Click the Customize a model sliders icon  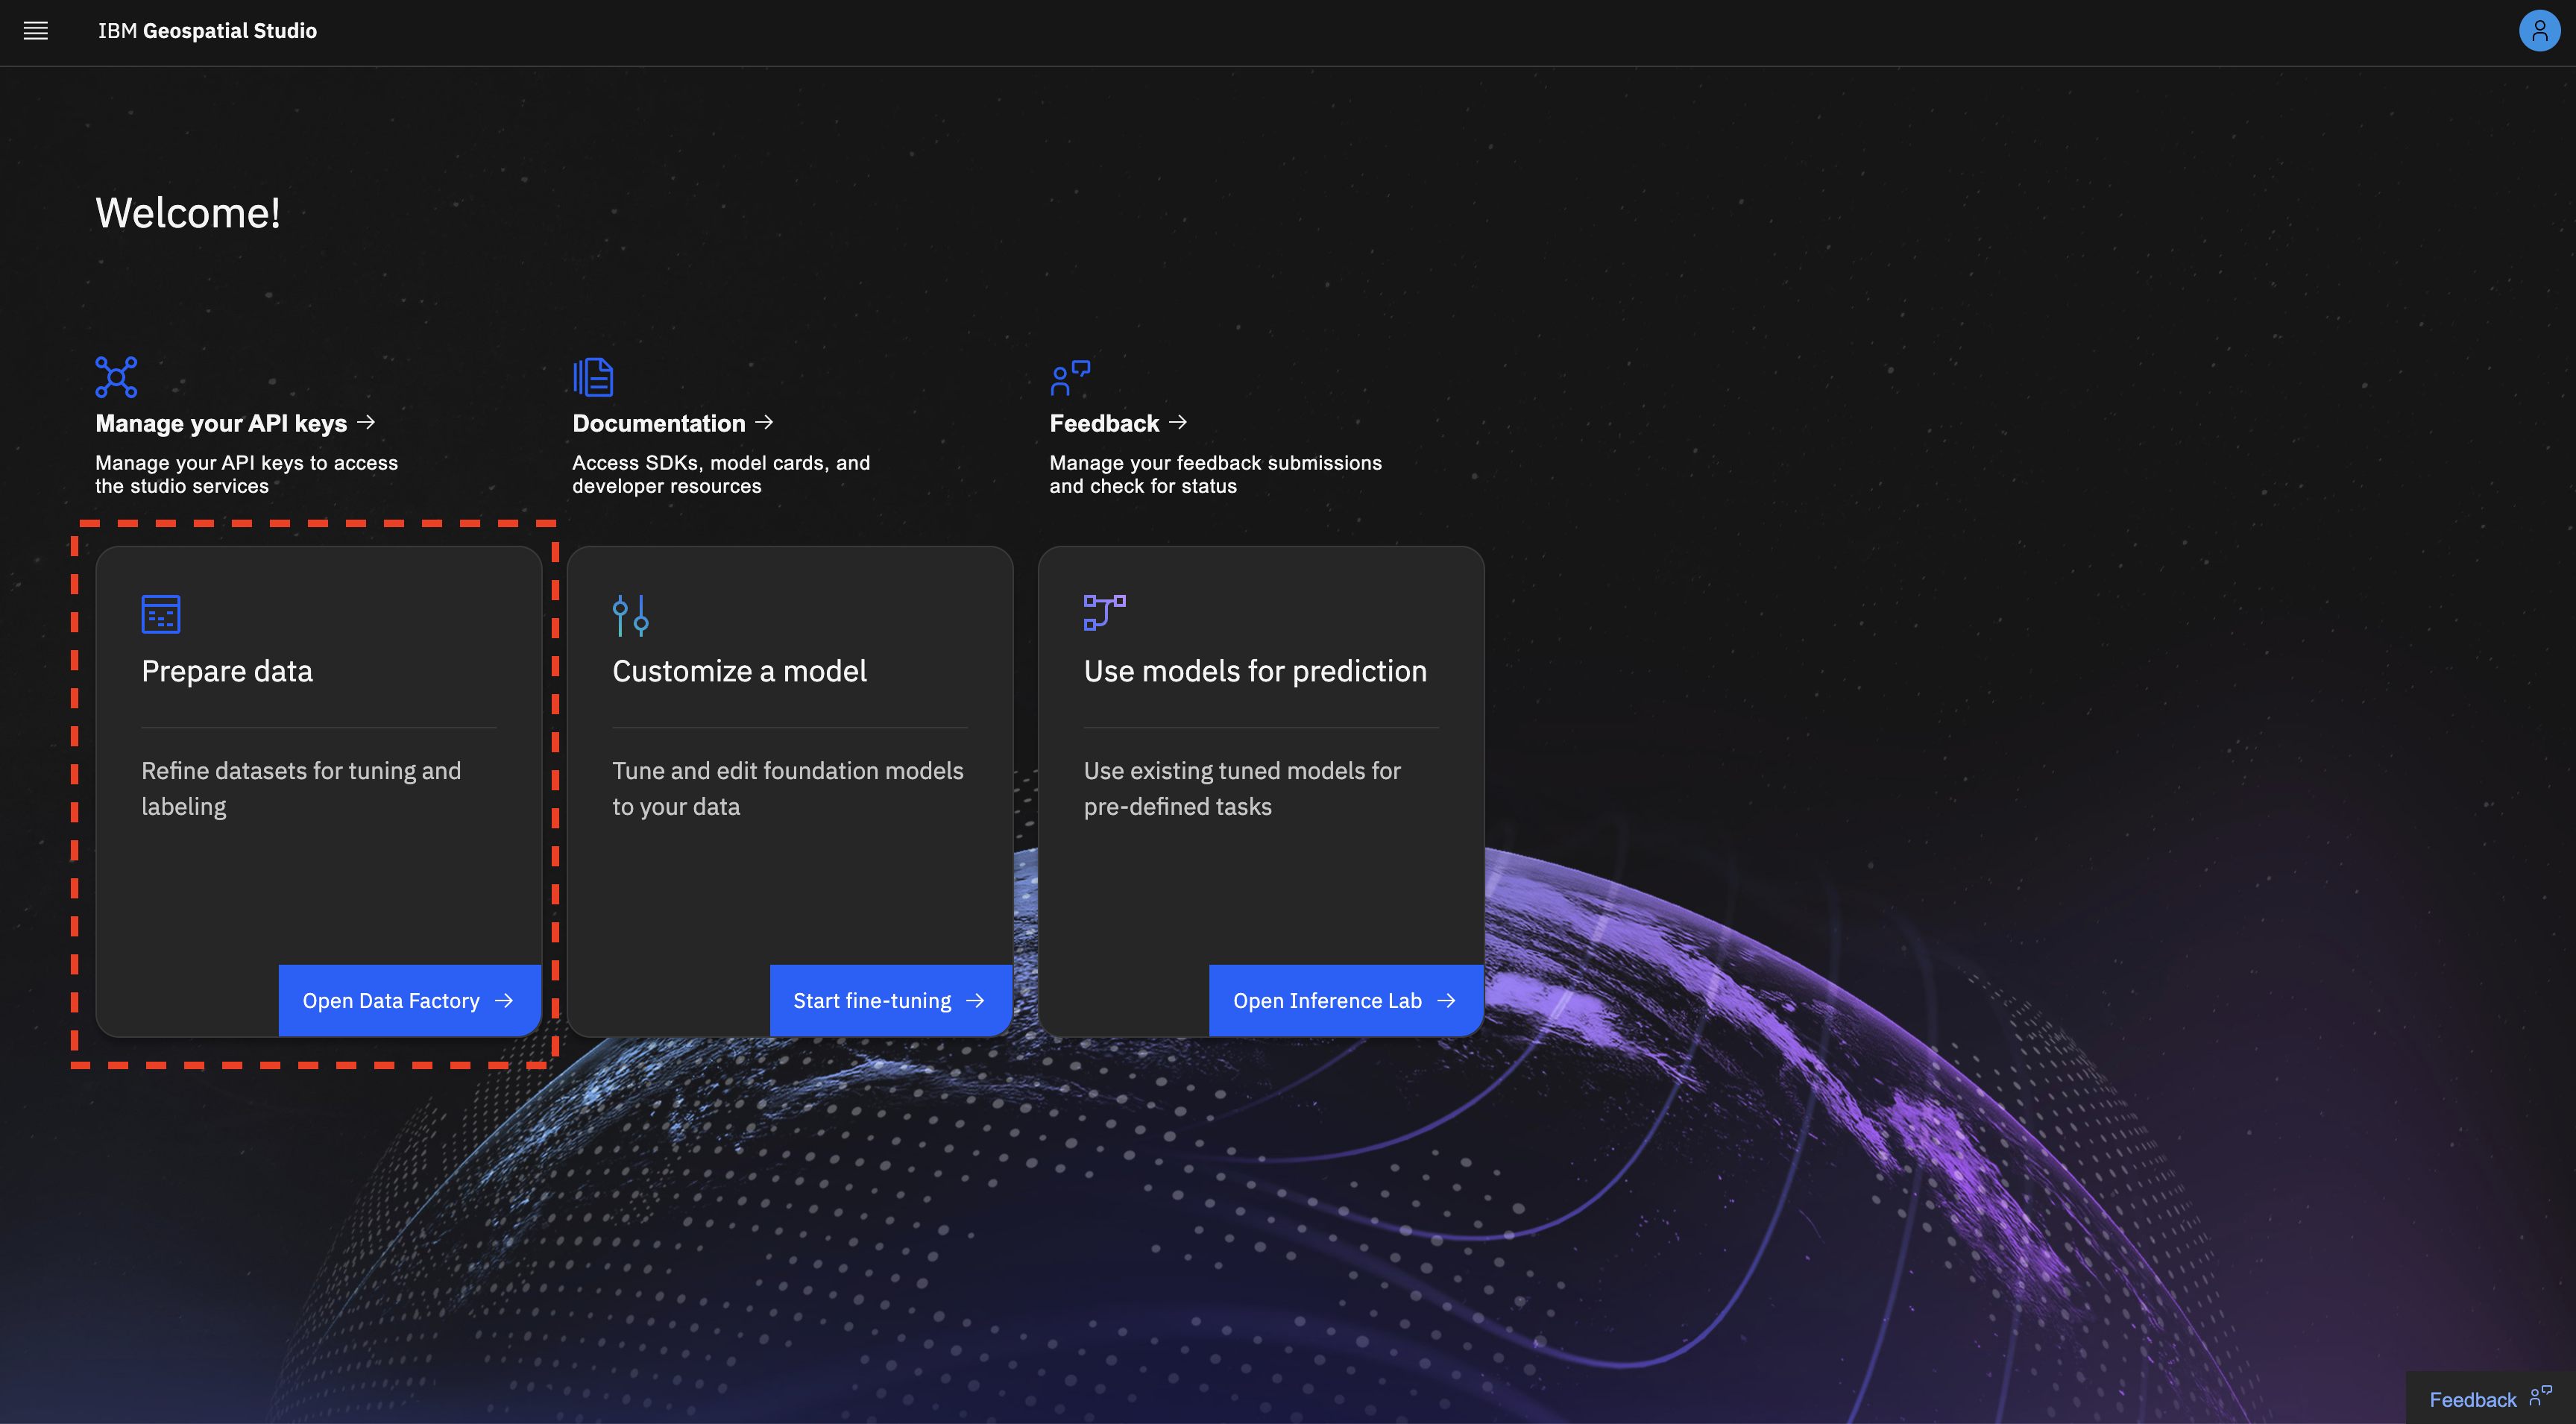click(x=630, y=615)
